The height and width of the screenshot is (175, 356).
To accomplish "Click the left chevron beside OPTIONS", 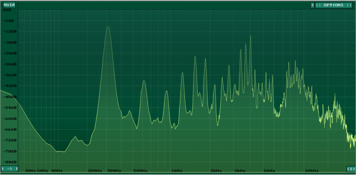I will click(x=313, y=5).
